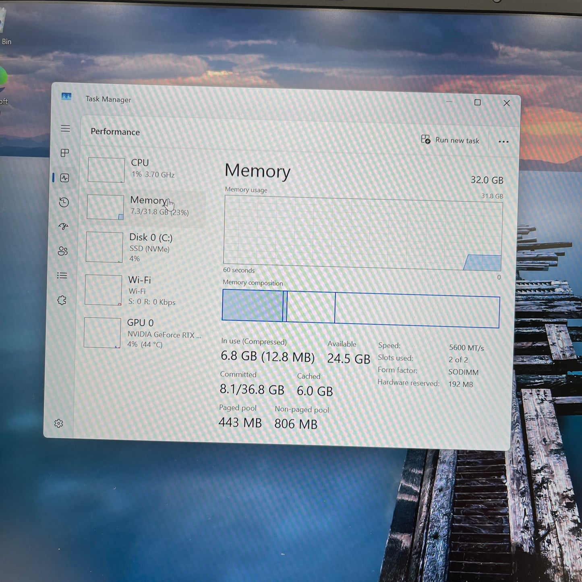Screen dimensions: 582x582
Task: Click Run new task button
Action: [x=450, y=140]
